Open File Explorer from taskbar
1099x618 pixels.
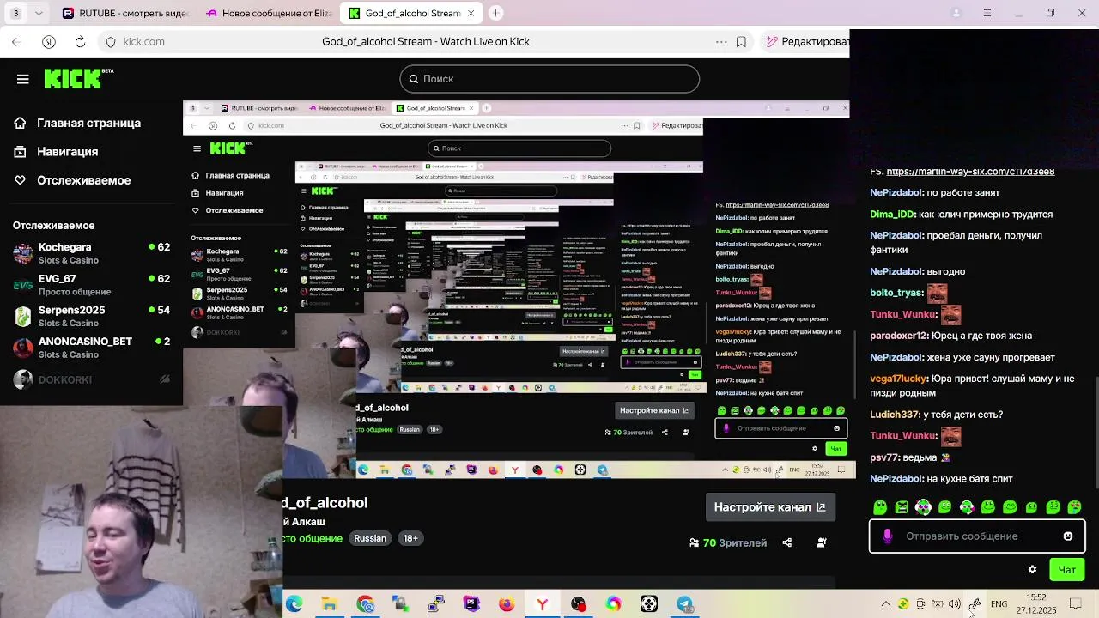coord(329,604)
